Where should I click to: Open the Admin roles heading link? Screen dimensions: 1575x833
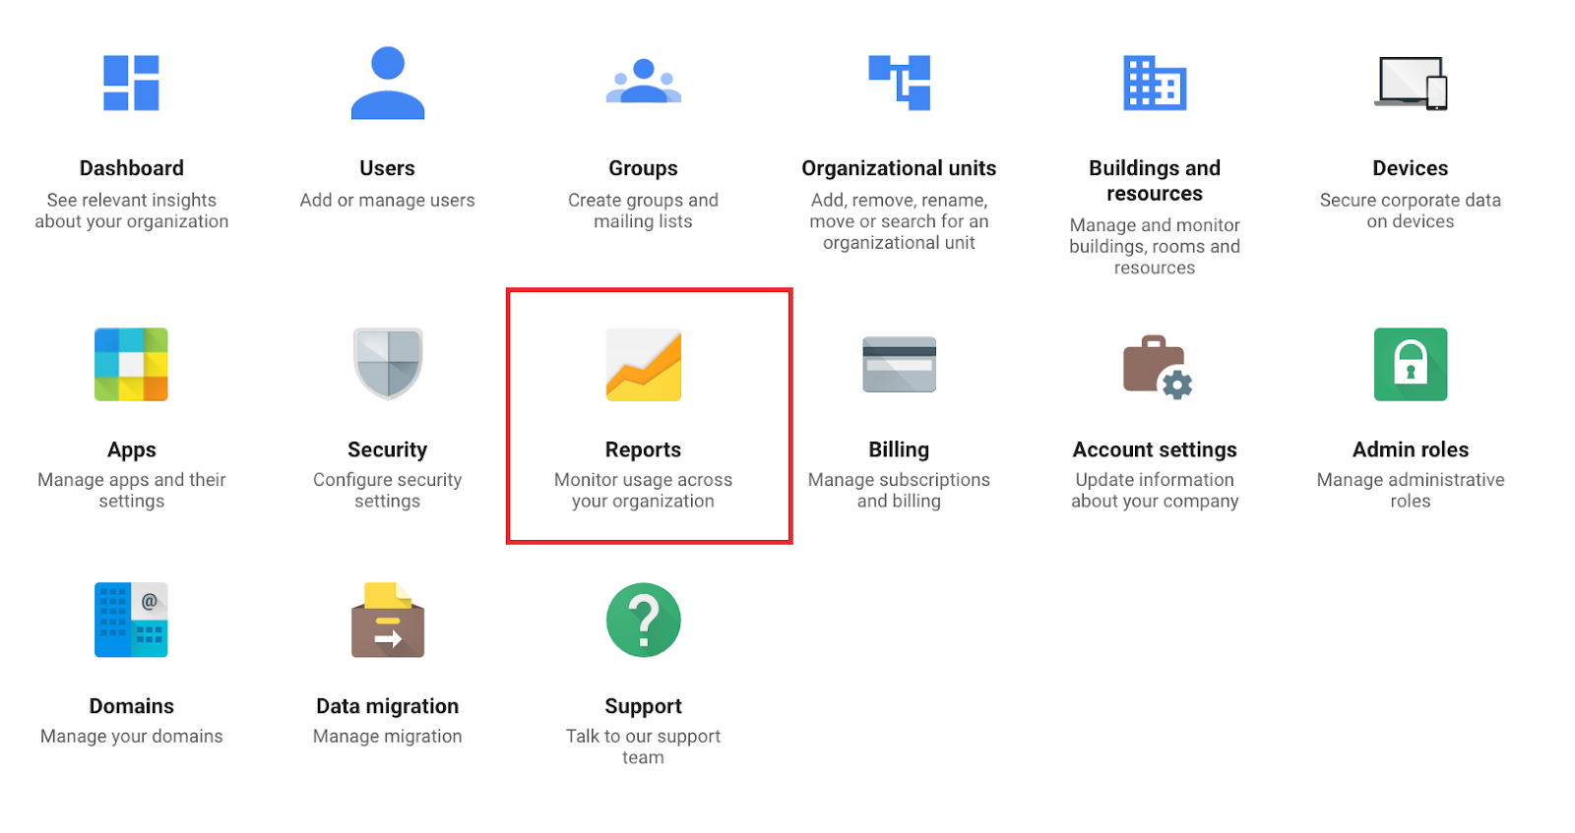[1411, 449]
